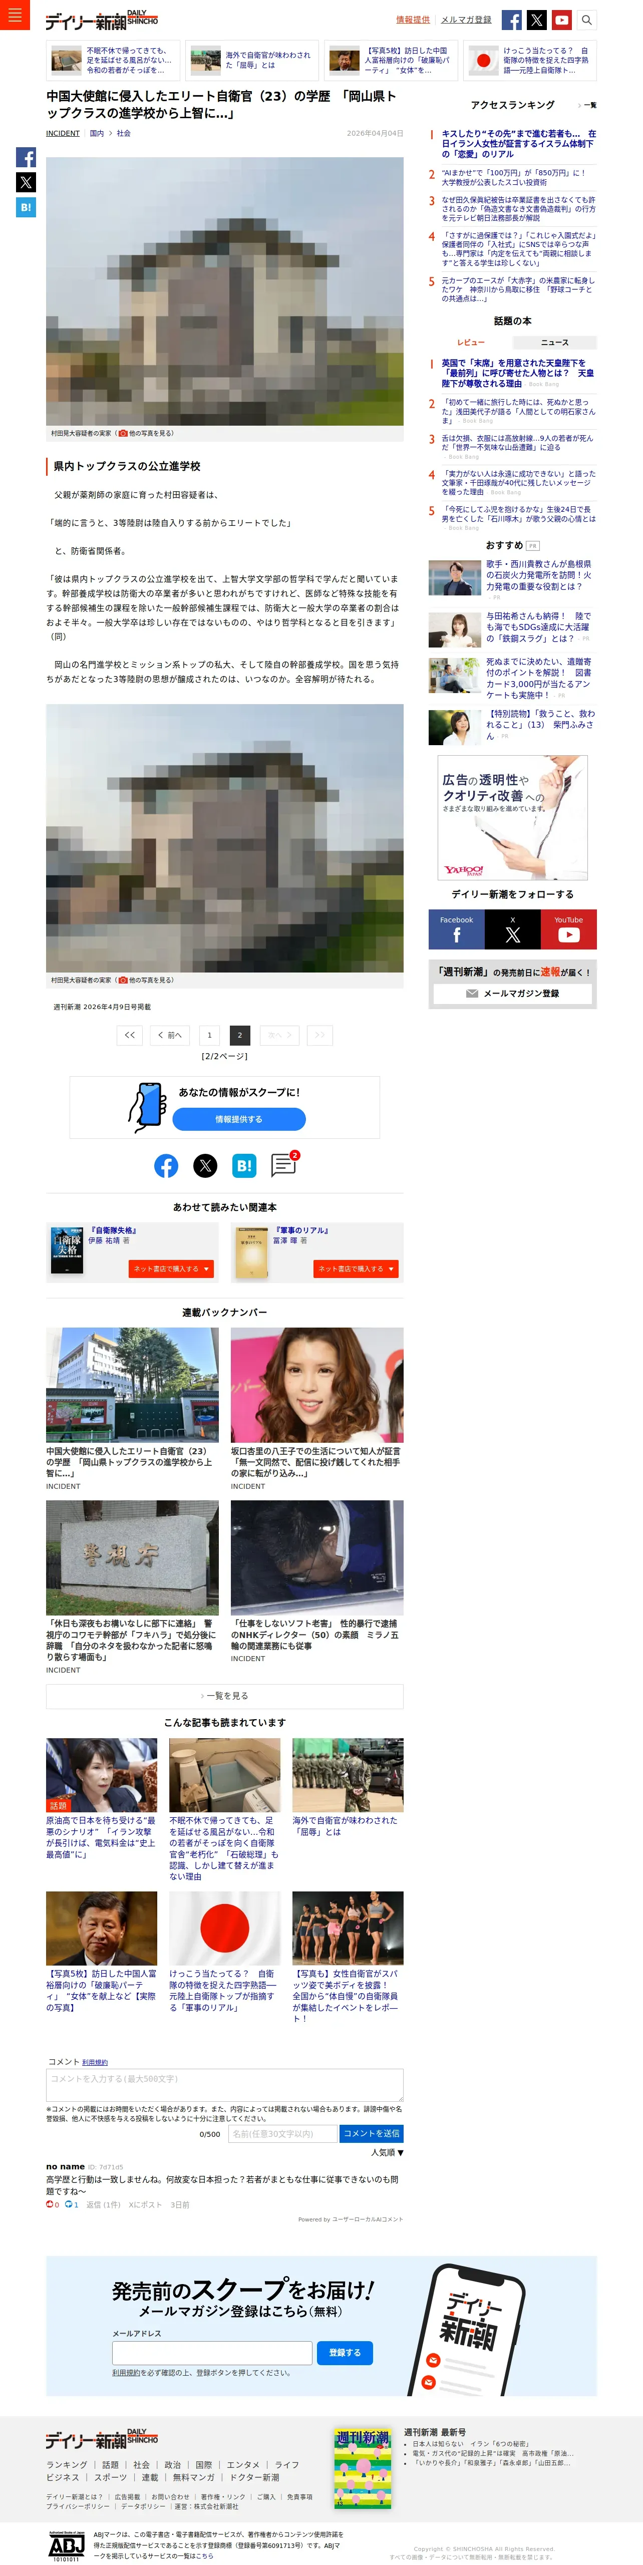This screenshot has height=2565, width=643.
Task: Click the メールアドレス input field
Action: click(212, 2353)
